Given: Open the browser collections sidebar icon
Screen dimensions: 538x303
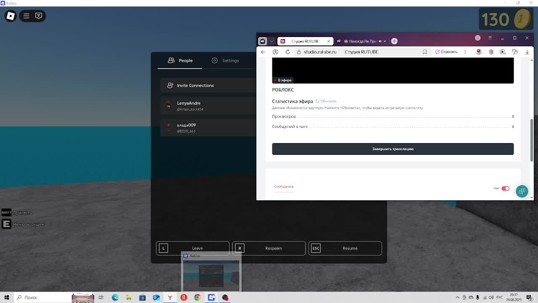Looking at the screenshot, I should (x=515, y=52).
